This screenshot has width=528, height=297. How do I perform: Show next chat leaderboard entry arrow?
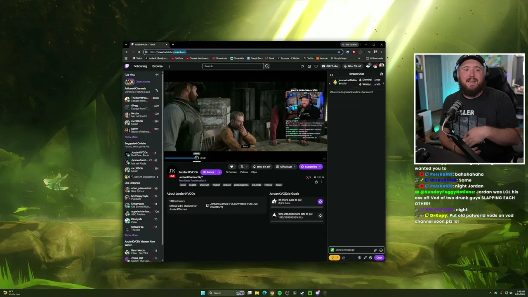pos(383,83)
